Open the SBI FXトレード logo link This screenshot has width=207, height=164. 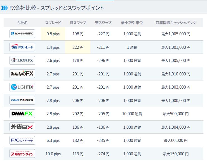22,47
